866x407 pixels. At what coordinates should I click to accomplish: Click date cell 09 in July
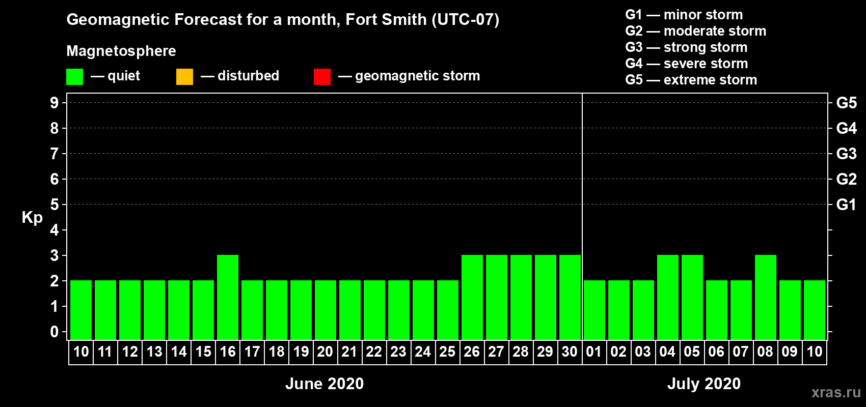tap(790, 352)
